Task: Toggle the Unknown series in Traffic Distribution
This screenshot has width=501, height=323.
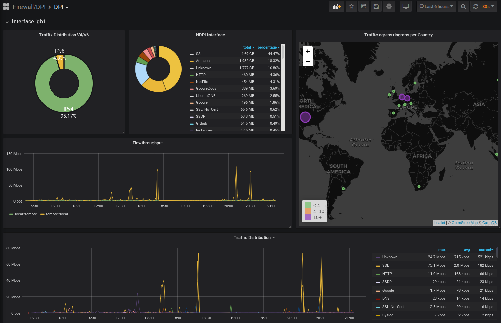Action: tap(390, 257)
